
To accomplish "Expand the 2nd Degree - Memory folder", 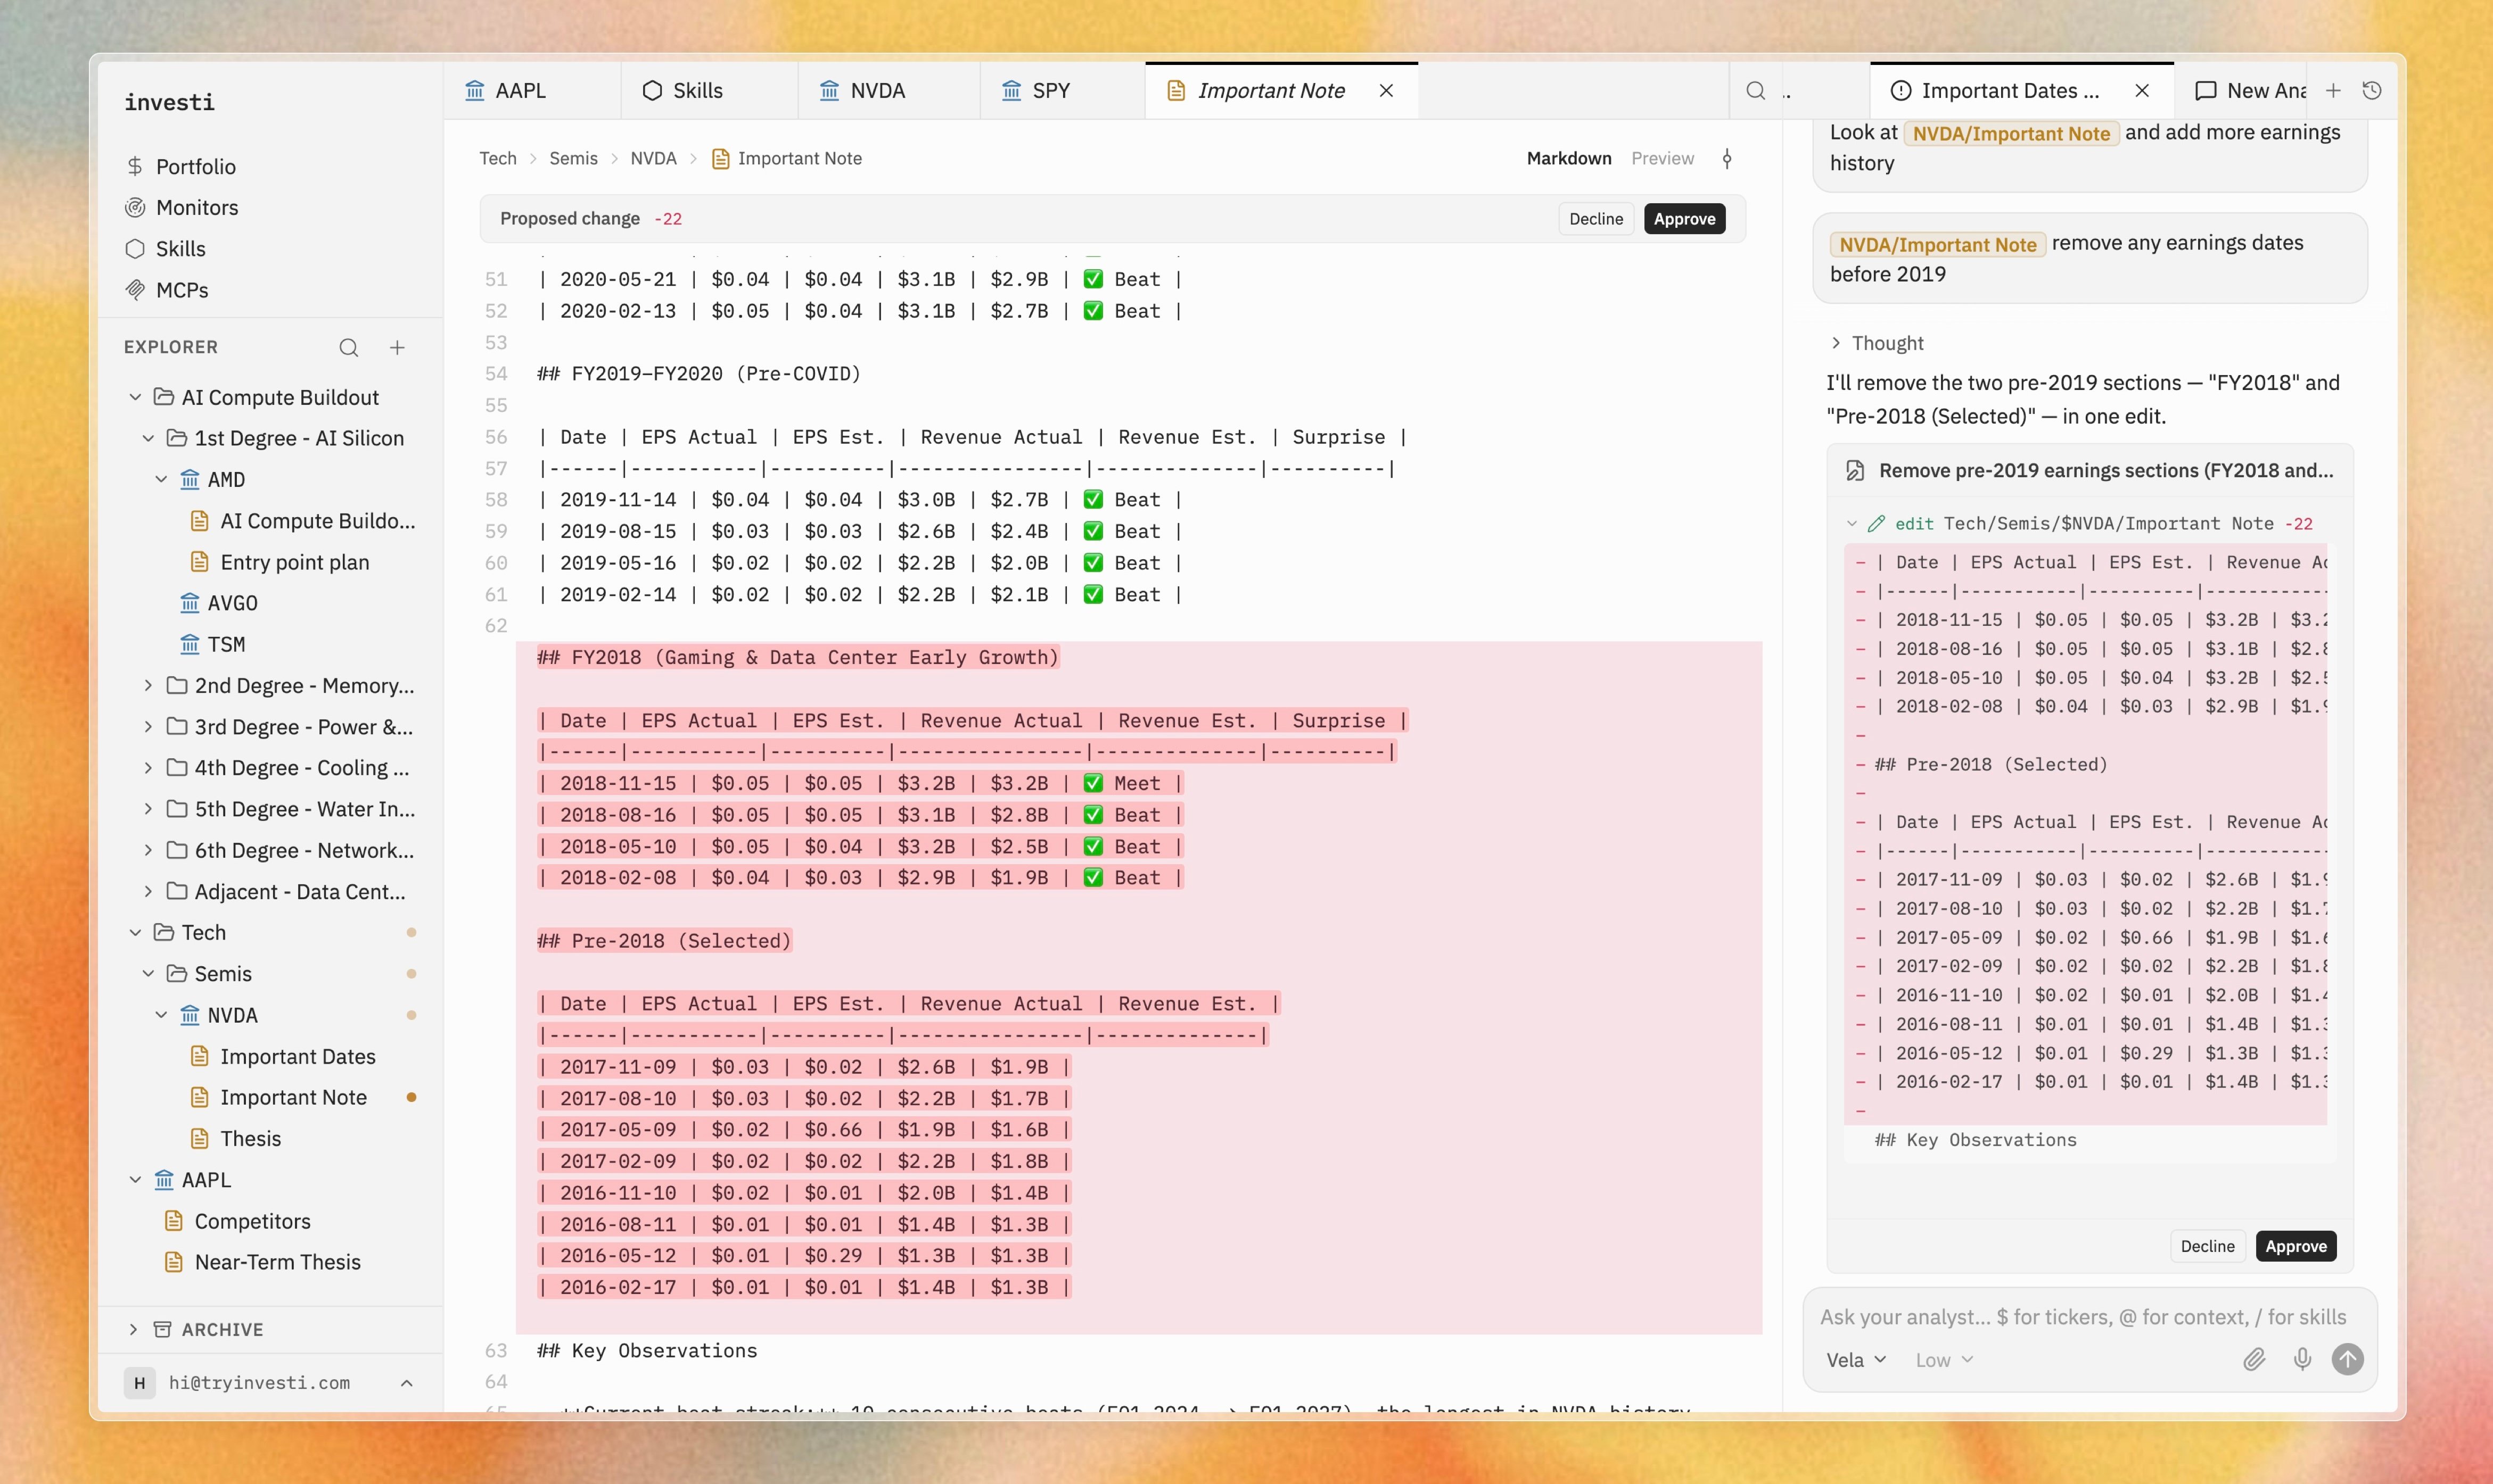I will pos(148,685).
